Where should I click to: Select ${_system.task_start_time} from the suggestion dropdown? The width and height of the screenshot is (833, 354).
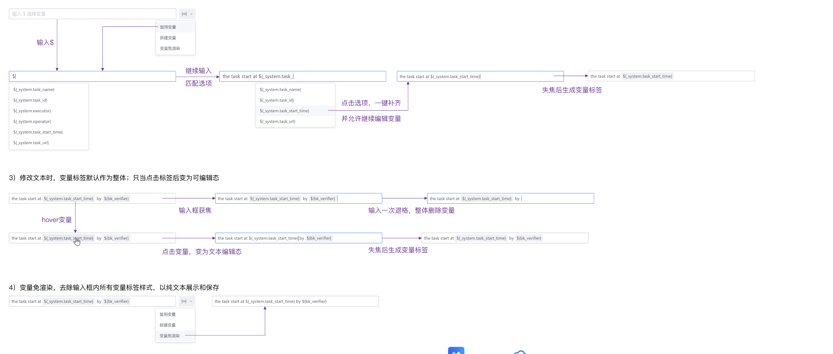(285, 111)
